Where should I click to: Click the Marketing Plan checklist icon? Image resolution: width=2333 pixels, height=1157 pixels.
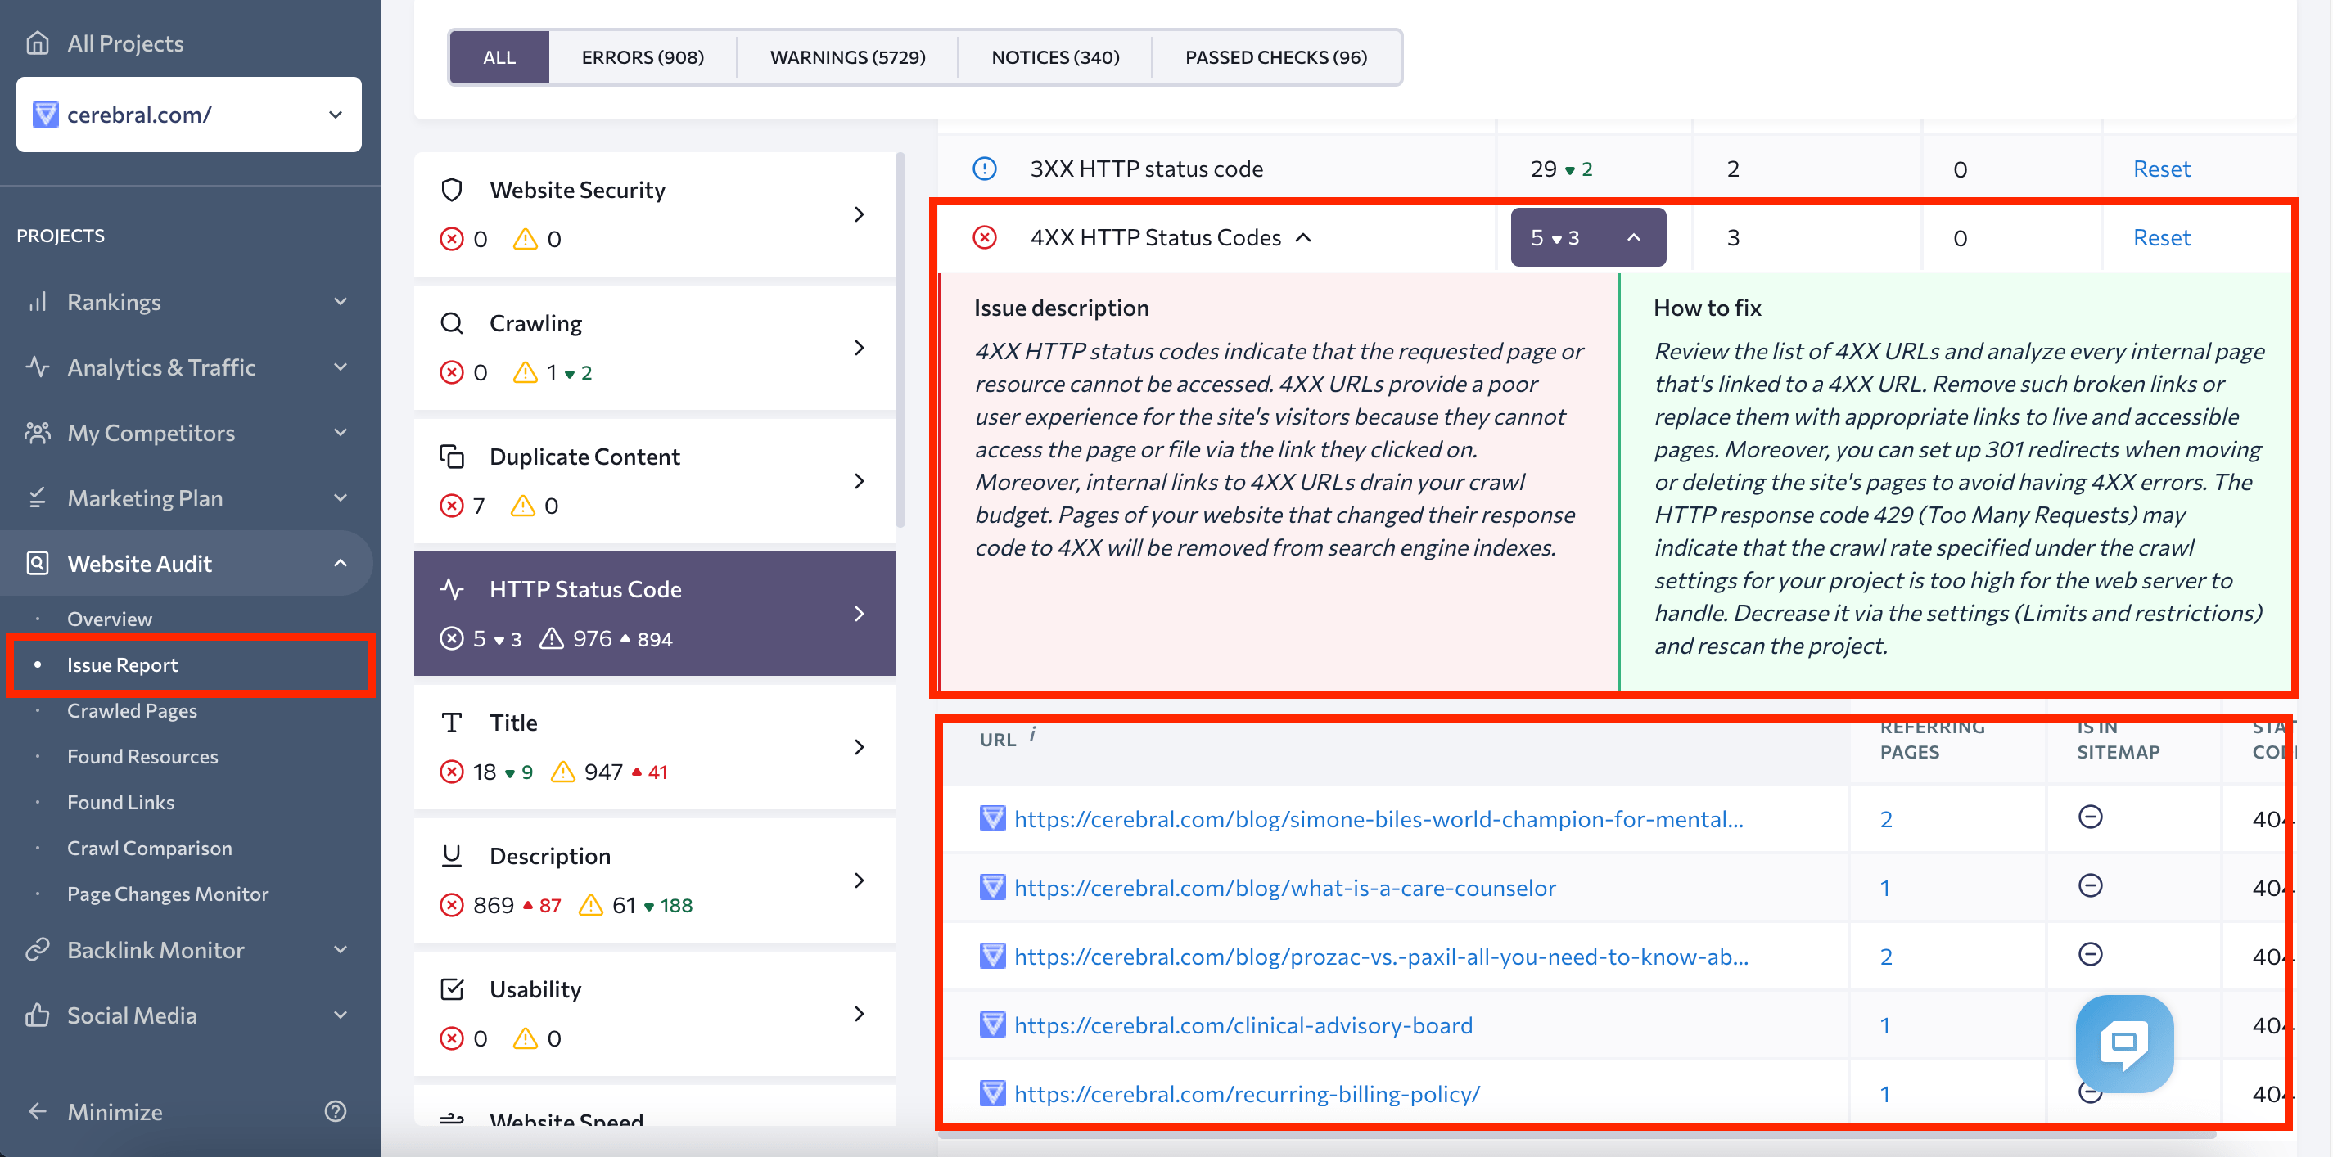point(37,498)
